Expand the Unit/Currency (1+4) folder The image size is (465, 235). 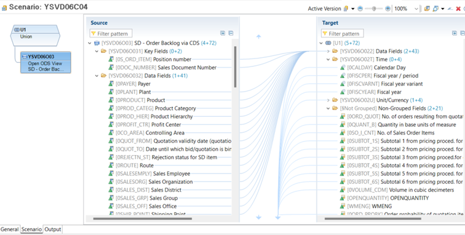(x=328, y=100)
